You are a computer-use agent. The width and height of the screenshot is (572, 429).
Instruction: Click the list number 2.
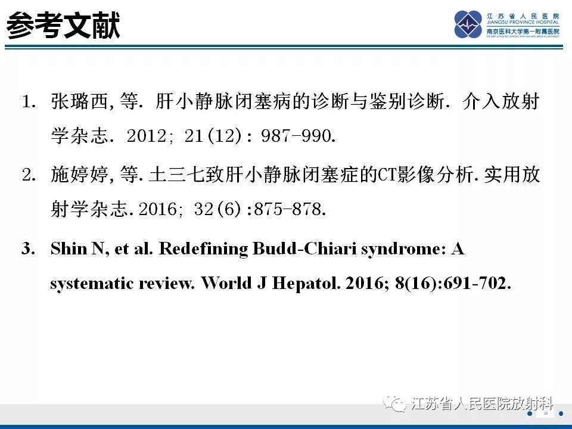tap(29, 175)
